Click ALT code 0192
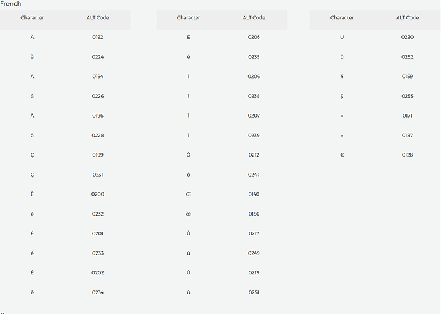This screenshot has width=441, height=314. 98,37
